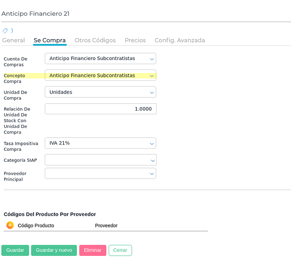Expand the Concepto Compra dropdown
Screen dimensions: 291x261
pos(100,75)
